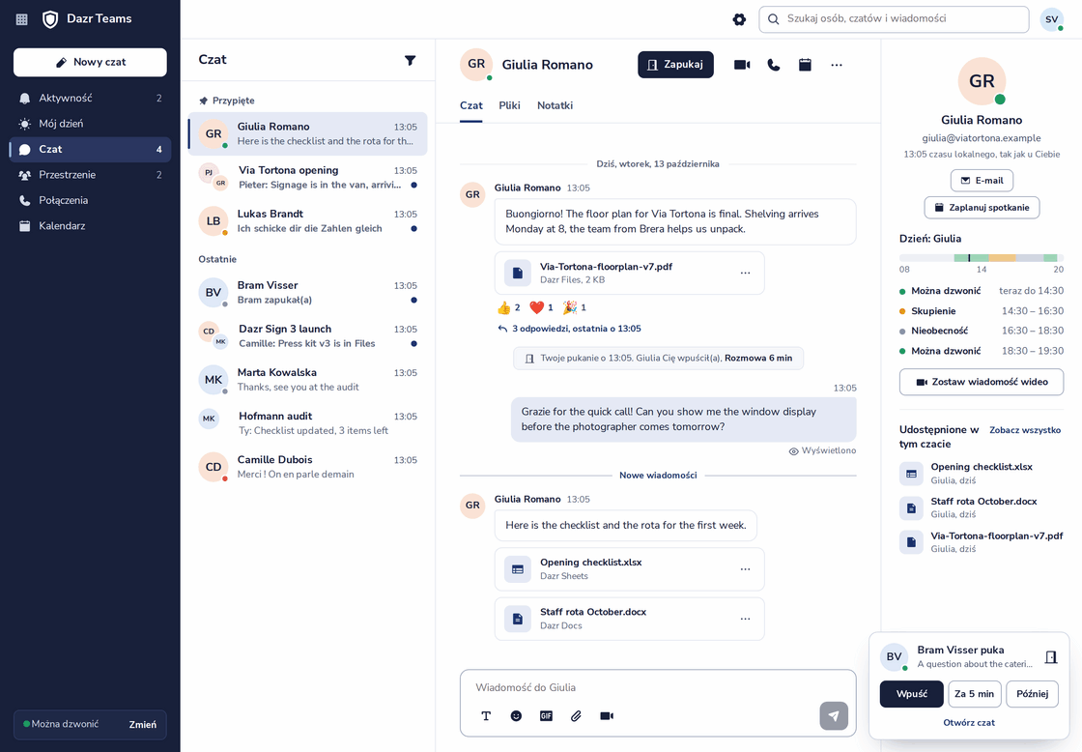
Task: Click Zobacz wszystko link
Action: click(x=1025, y=430)
